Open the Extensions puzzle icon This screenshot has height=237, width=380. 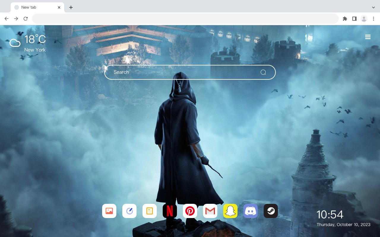coord(345,19)
